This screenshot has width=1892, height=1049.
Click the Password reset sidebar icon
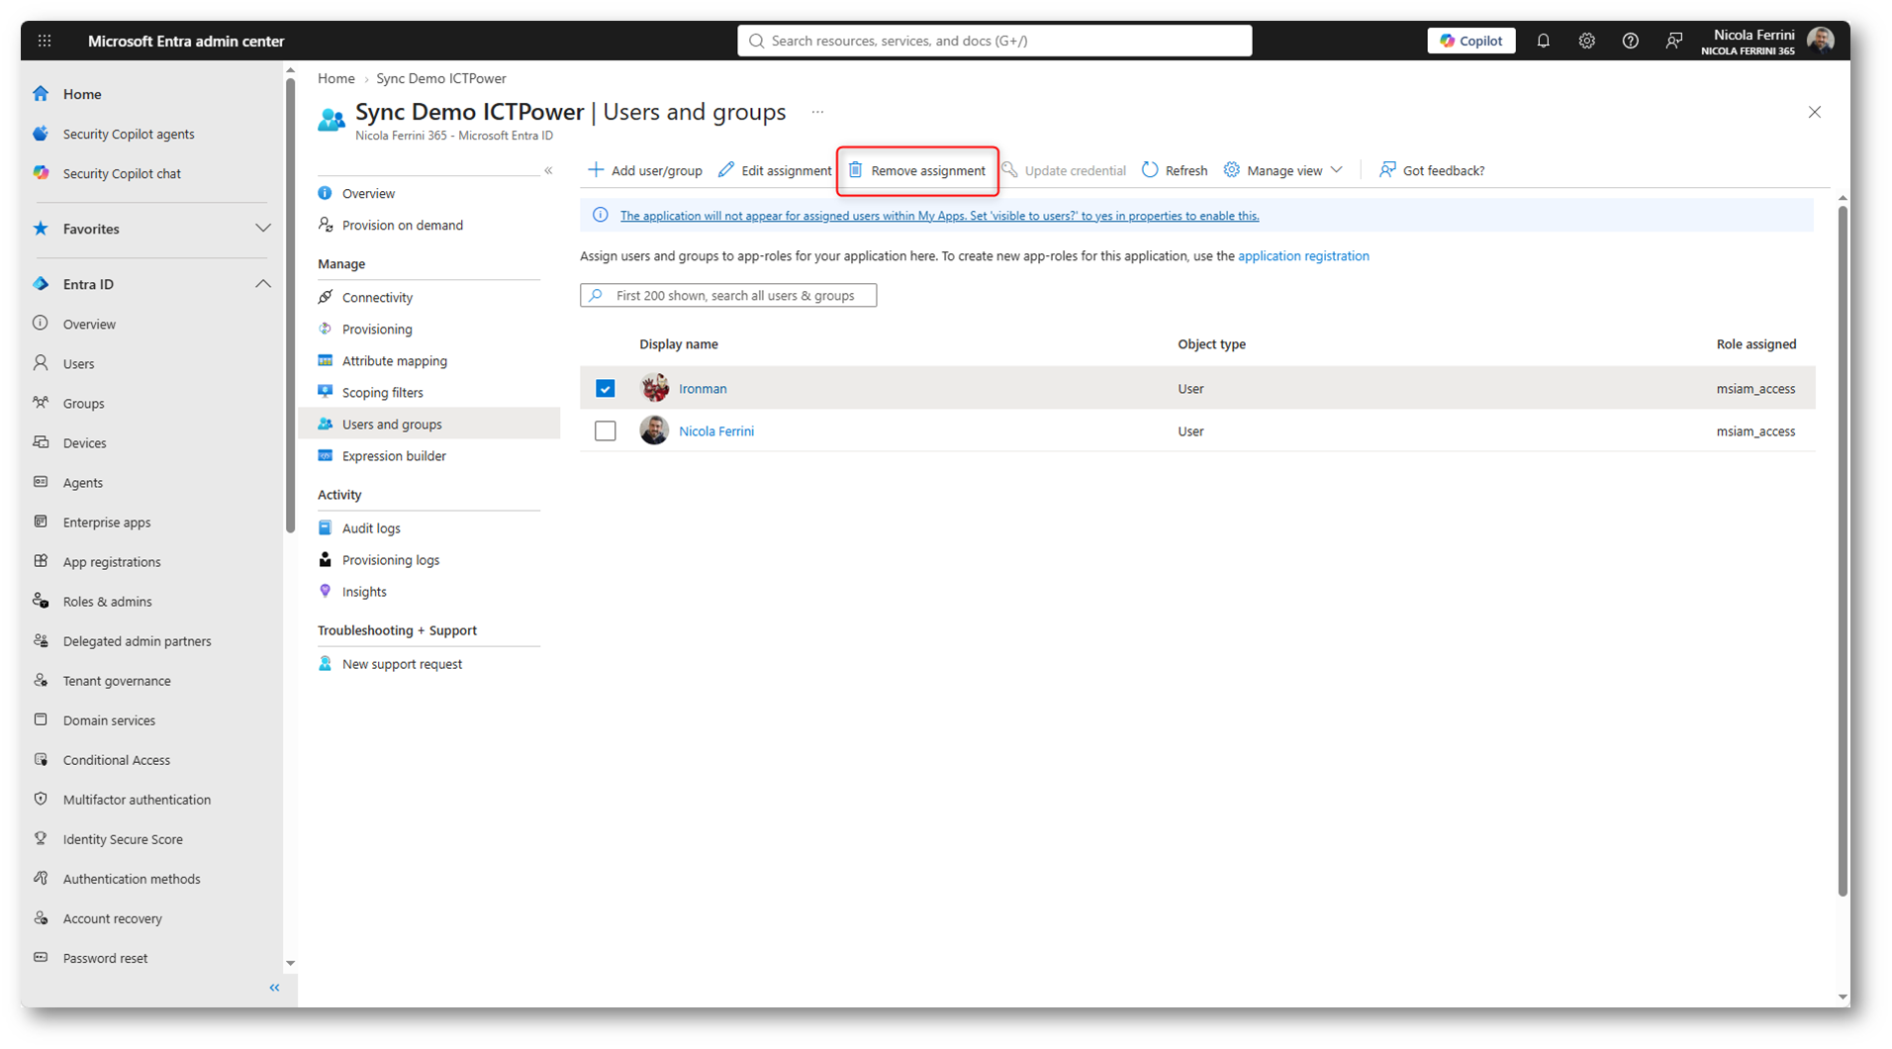41,957
